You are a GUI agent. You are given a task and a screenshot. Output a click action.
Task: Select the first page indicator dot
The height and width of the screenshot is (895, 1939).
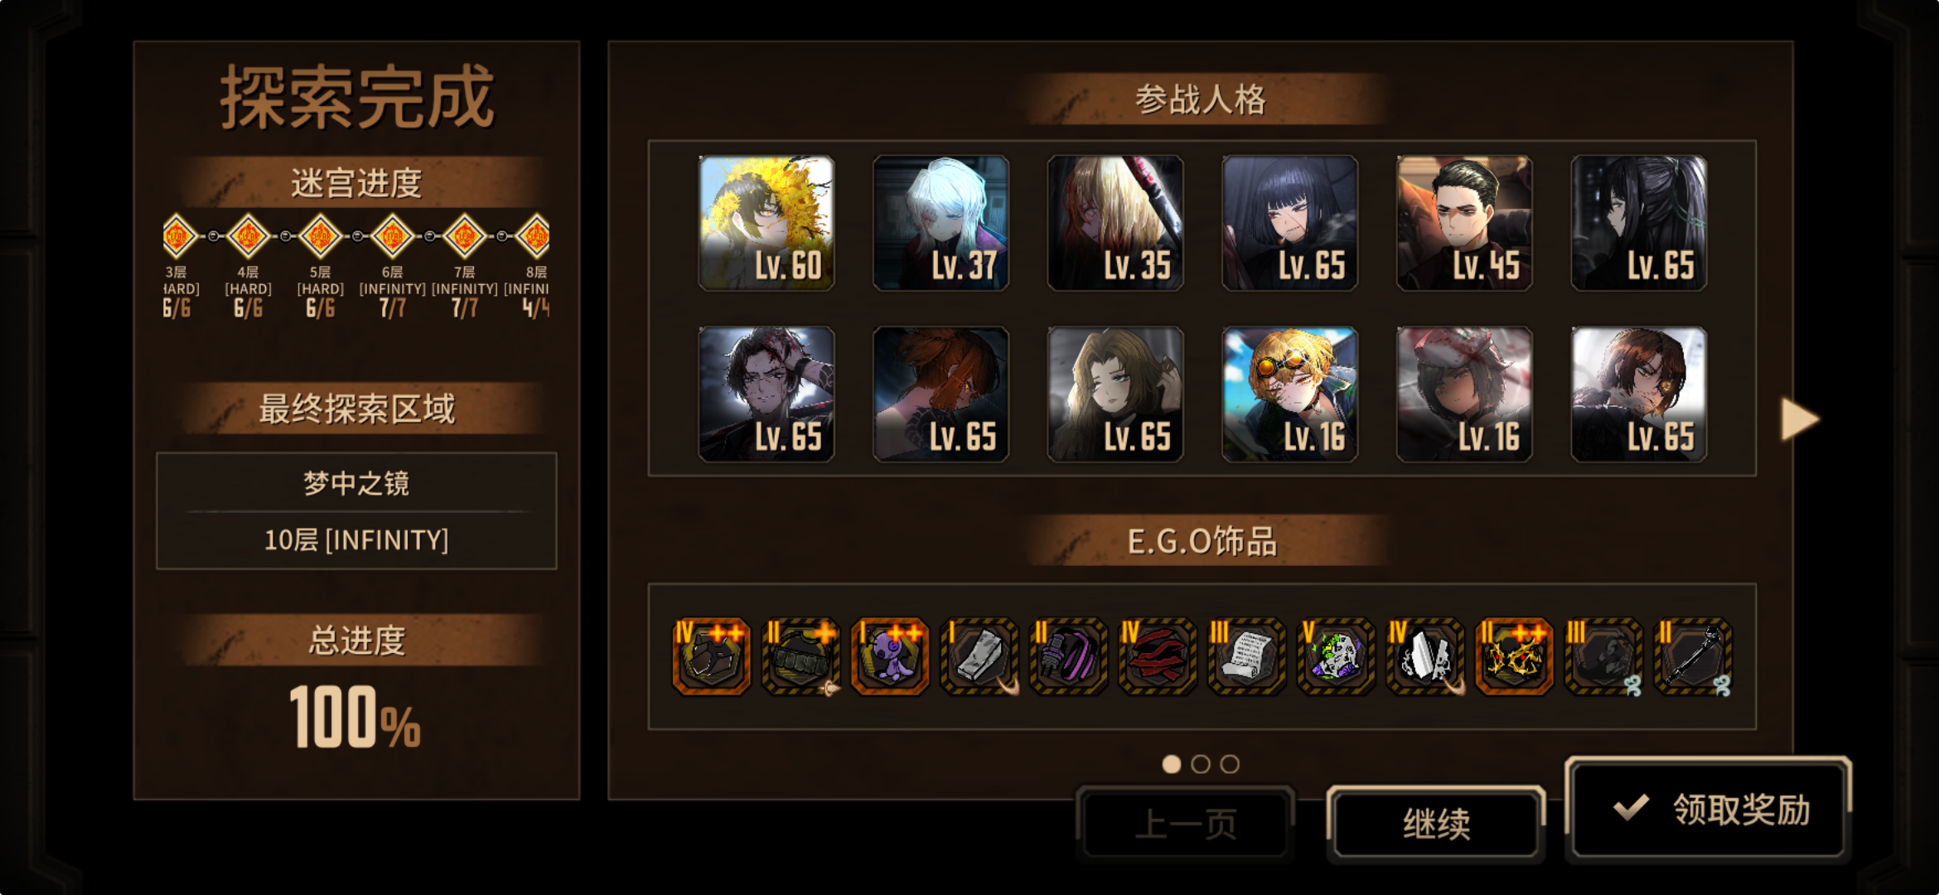[x=1171, y=764]
